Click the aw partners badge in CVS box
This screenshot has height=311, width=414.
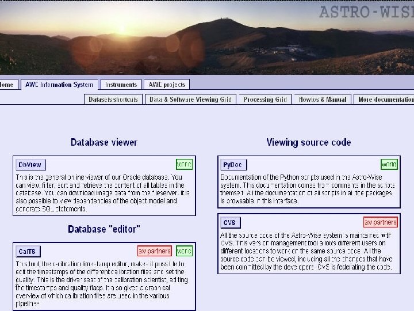click(381, 222)
